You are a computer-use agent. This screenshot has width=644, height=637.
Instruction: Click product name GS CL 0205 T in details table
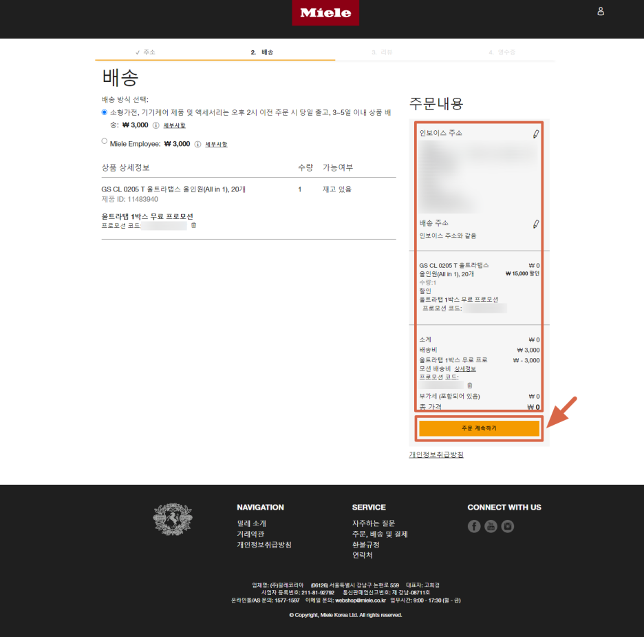(x=173, y=189)
